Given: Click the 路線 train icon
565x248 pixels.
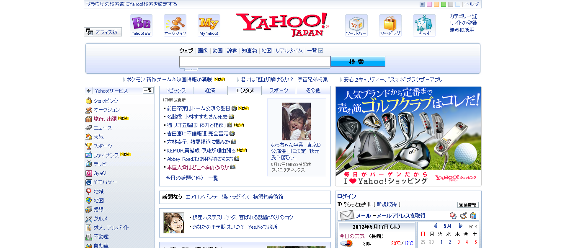Looking at the screenshot, I should pyautogui.click(x=89, y=209).
